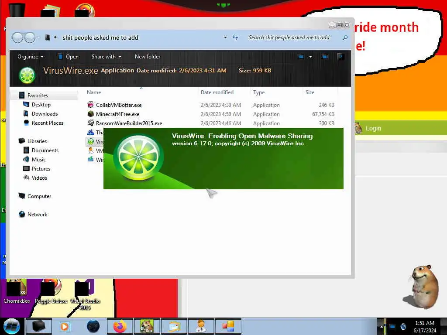447x335 pixels.
Task: Click the hamster Box taskbar icon
Action: (147, 326)
